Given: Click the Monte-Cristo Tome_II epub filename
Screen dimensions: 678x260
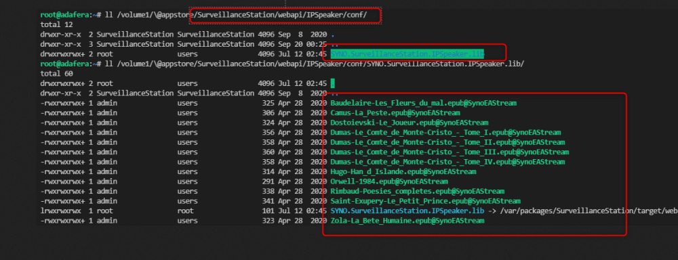Looking at the screenshot, I should [447, 142].
